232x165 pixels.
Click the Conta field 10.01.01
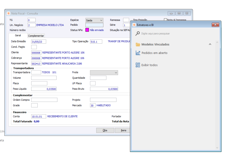(39, 116)
